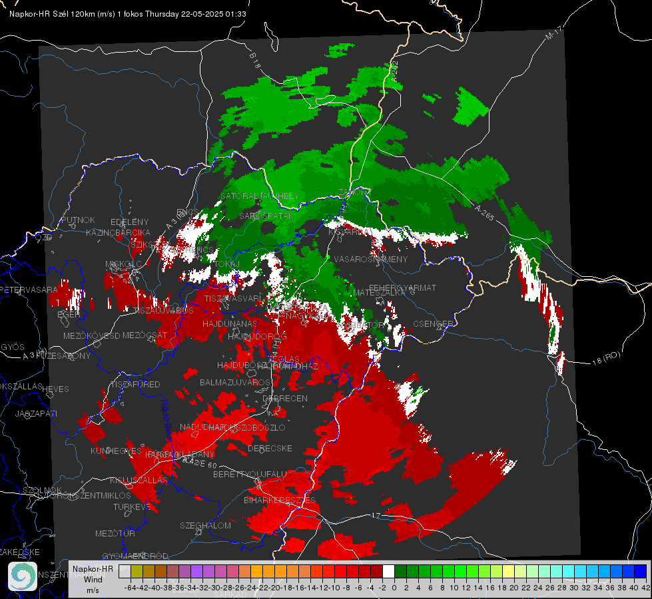Click the A-265 road label
The image size is (652, 599).
tap(484, 213)
